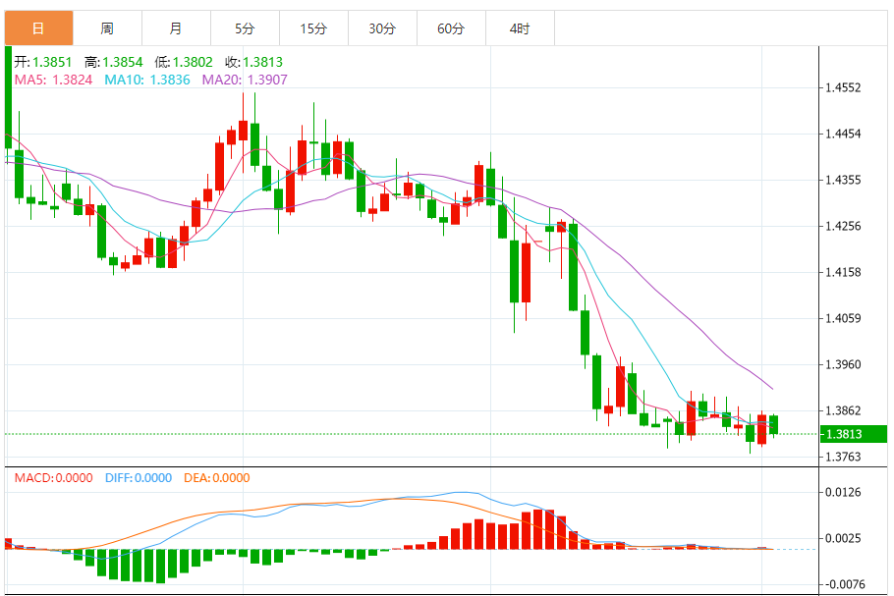Click the 低: 1.3802 low price value

click(184, 62)
